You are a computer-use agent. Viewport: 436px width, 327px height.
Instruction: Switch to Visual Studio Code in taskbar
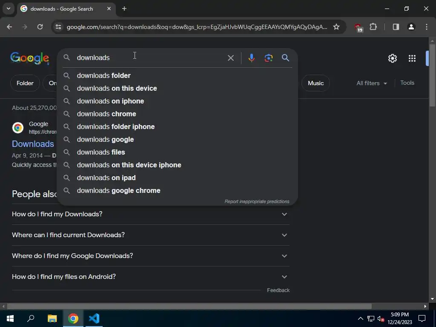[94, 318]
